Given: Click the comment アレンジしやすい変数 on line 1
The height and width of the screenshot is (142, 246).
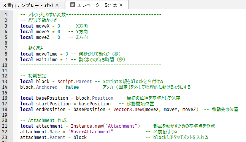Looking at the screenshot, I should [x=47, y=15].
